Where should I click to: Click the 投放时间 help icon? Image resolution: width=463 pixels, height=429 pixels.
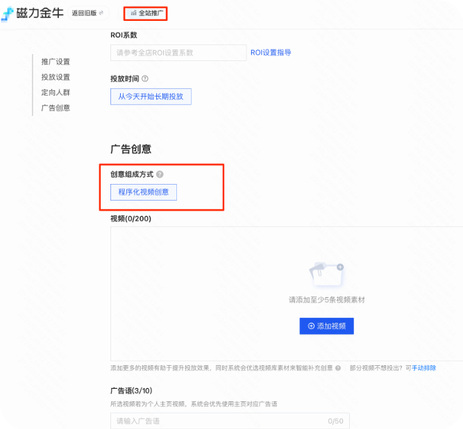pyautogui.click(x=145, y=78)
